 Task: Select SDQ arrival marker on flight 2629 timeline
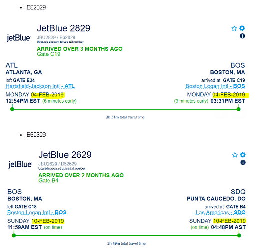point(239,235)
